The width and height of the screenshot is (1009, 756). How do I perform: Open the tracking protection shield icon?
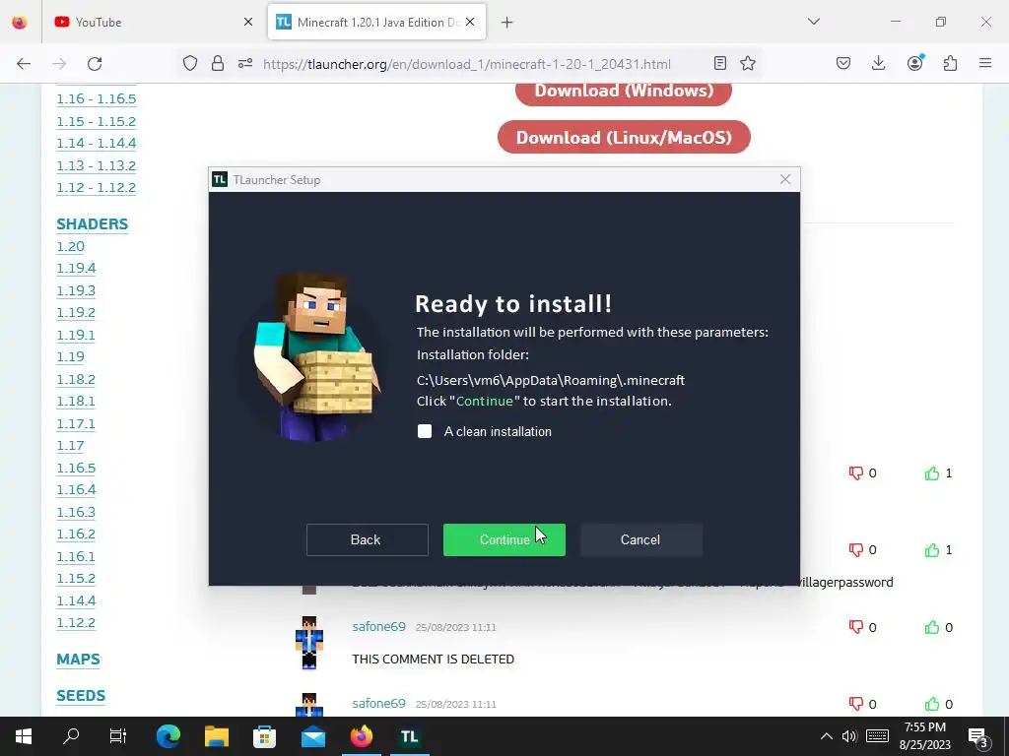point(190,63)
